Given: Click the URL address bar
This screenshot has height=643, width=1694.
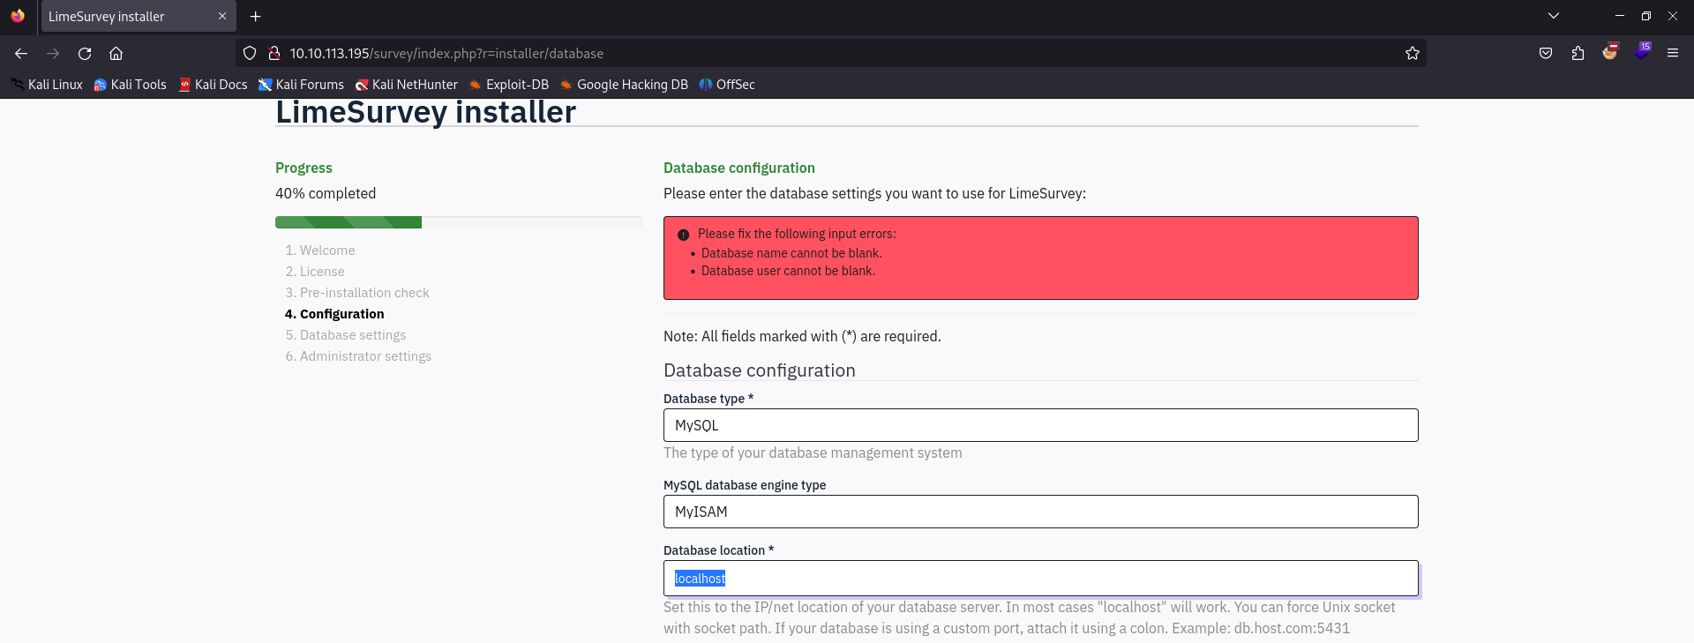Looking at the screenshot, I should pos(794,54).
